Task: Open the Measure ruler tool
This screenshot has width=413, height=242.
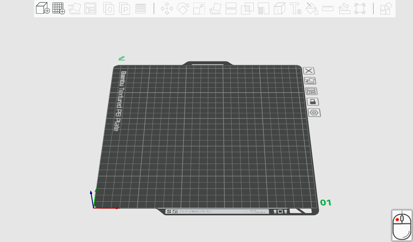Action: click(x=328, y=8)
